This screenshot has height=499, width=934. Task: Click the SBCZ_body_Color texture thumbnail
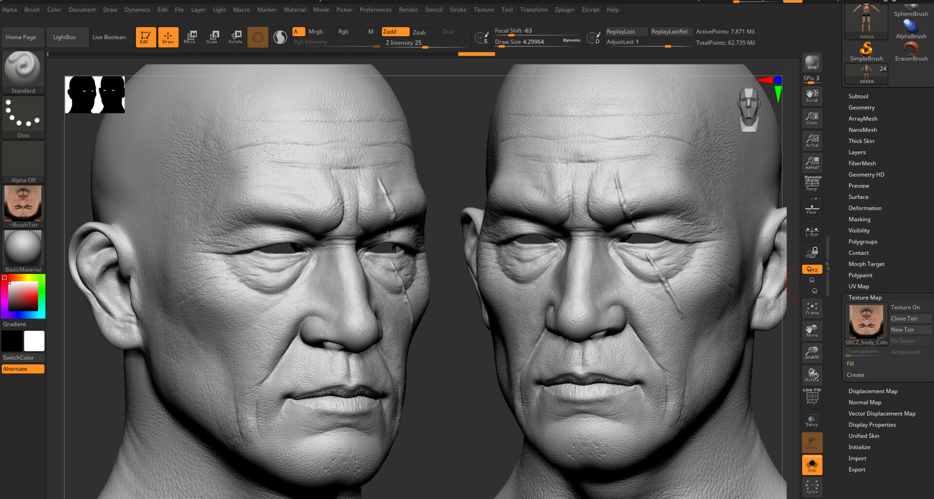point(866,321)
